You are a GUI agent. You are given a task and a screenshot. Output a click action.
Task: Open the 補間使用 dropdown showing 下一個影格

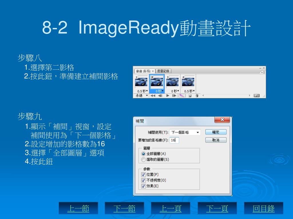click(185, 132)
